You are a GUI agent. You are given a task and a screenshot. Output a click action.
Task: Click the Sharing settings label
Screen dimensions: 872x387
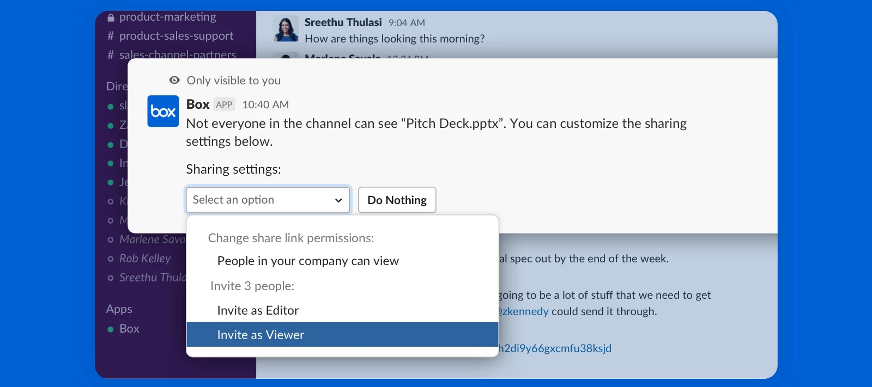tap(233, 169)
